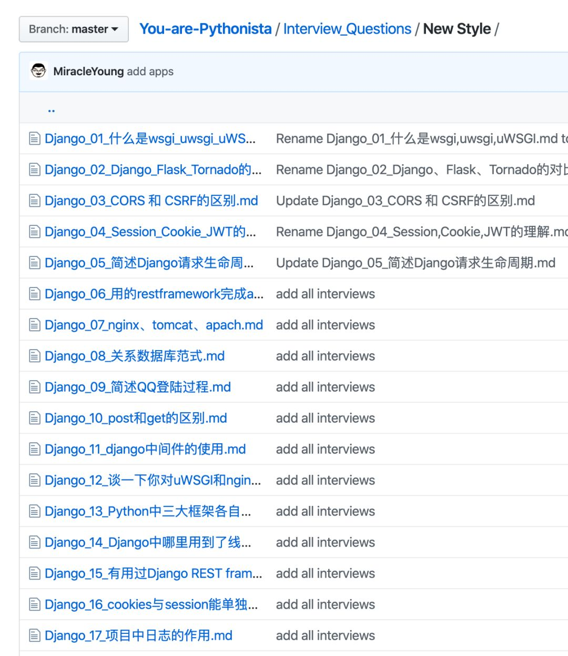Image resolution: width=568 pixels, height=656 pixels.
Task: Open commit 'Rename Django_01_什么是wsgi'
Action: (x=422, y=138)
